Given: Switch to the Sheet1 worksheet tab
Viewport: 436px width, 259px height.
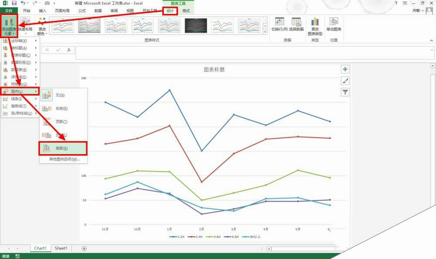Looking at the screenshot, I should click(x=61, y=248).
